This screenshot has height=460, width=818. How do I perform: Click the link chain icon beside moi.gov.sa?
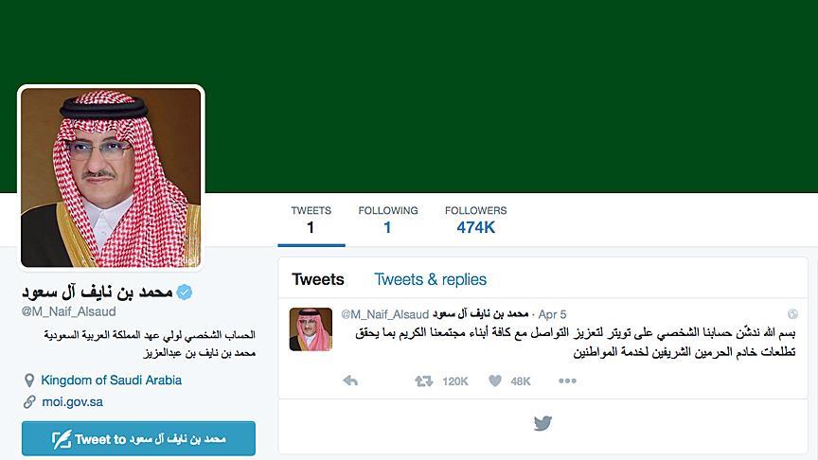pos(29,401)
